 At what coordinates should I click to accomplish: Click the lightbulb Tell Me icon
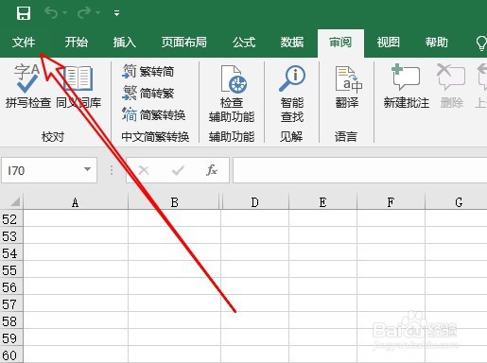click(481, 43)
